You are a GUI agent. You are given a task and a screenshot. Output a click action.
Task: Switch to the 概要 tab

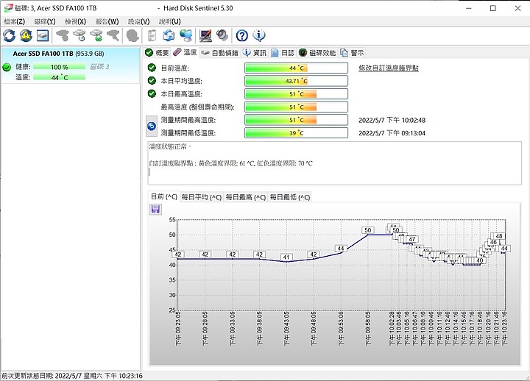157,53
